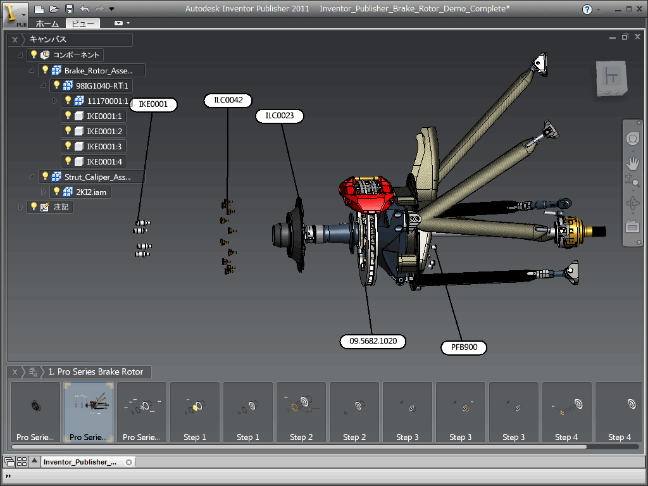Image resolution: width=648 pixels, height=486 pixels.
Task: Open document list arrow in tab bar
Action: tap(34, 461)
